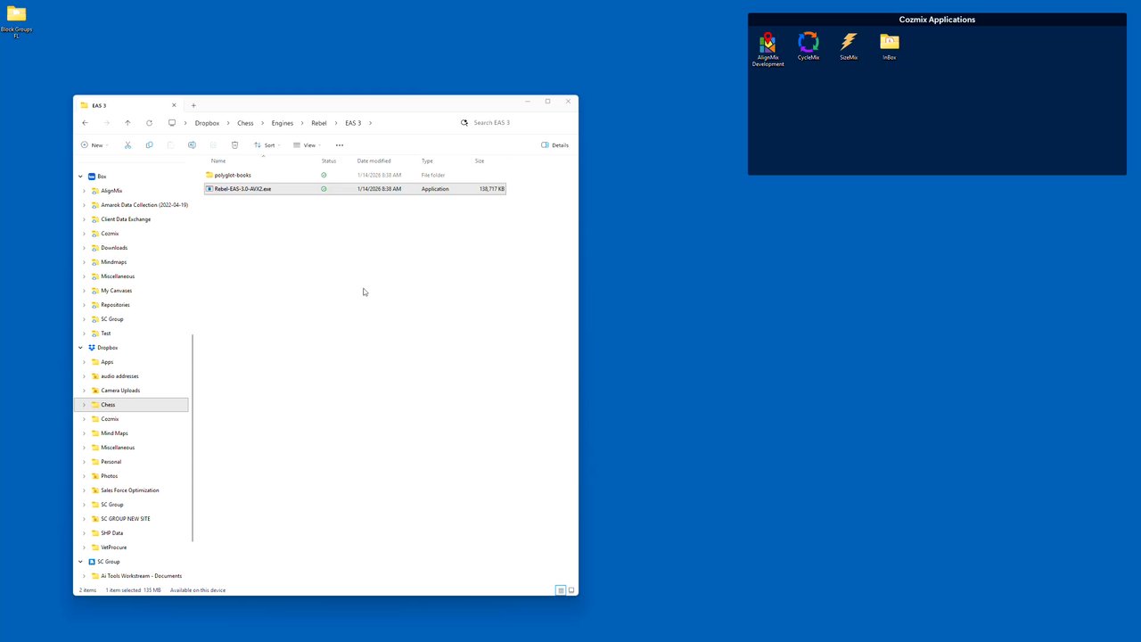
Task: Sort files by the Name column header
Action: 218,161
